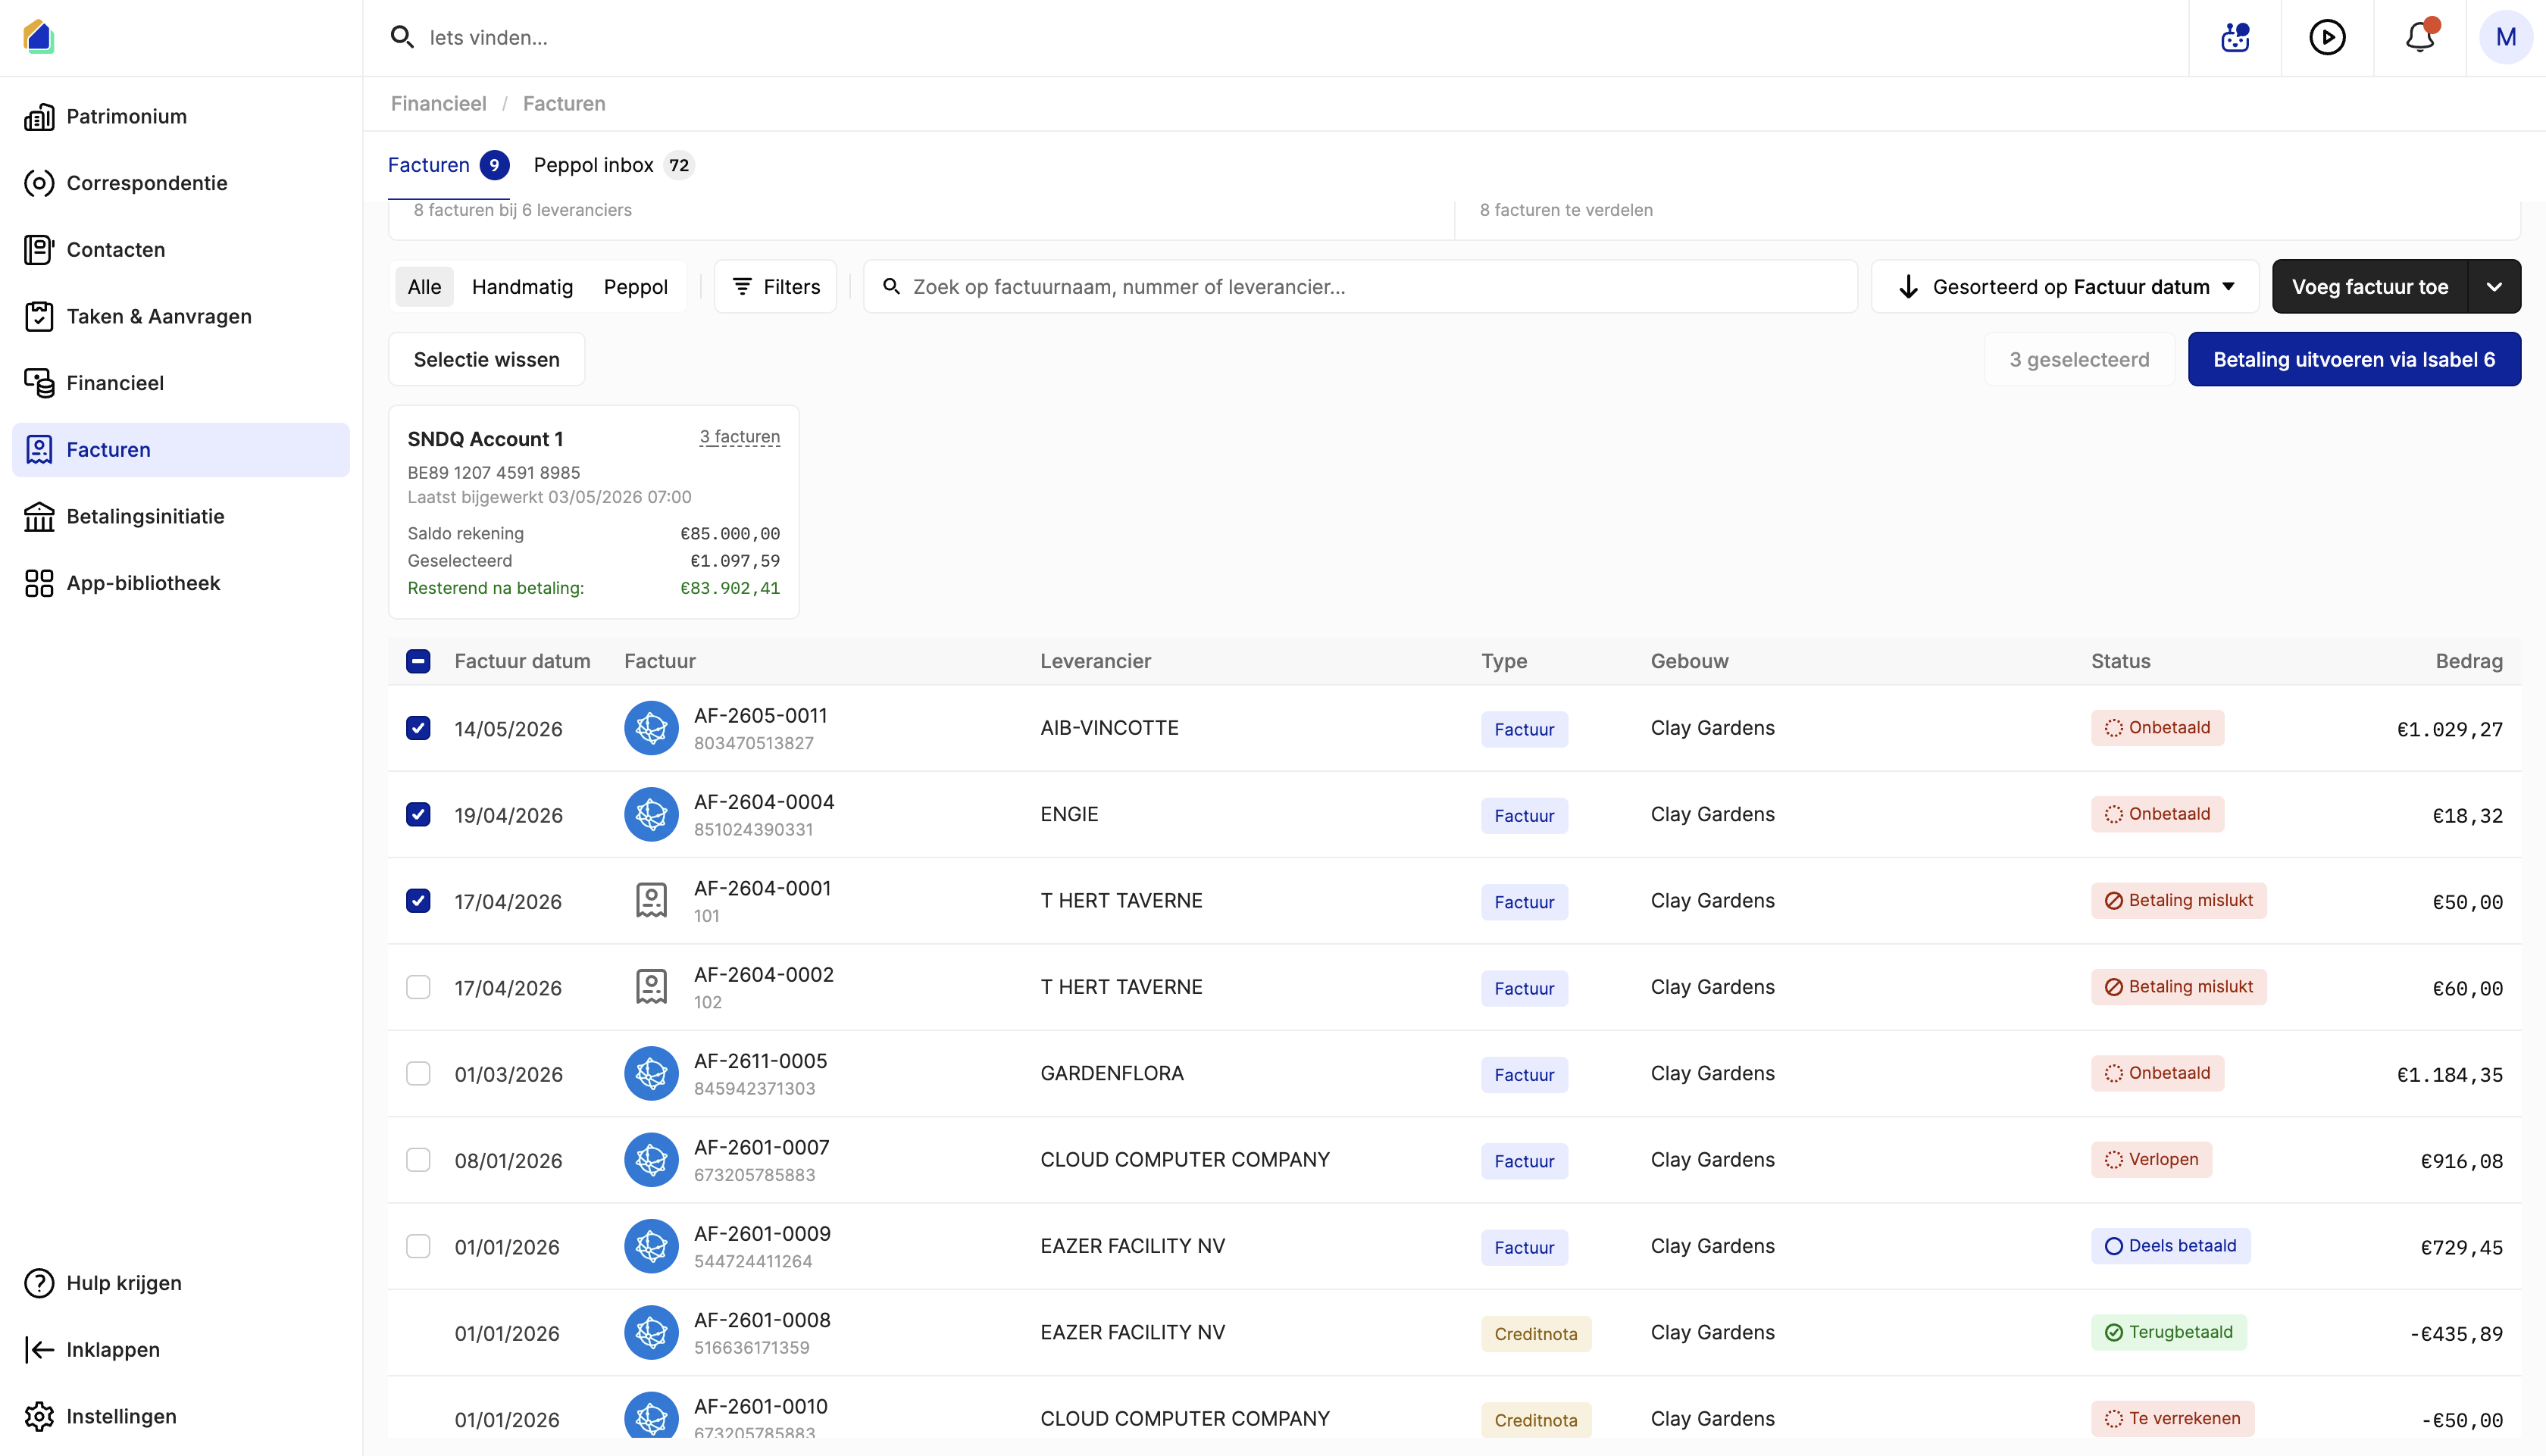This screenshot has height=1456, width=2546.
Task: Click Peppol icon of AF-2605-0011
Action: click(x=651, y=728)
